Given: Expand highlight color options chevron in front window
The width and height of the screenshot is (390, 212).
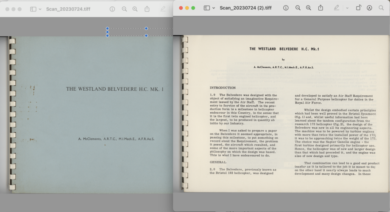Looking at the screenshot, I should pos(347,8).
